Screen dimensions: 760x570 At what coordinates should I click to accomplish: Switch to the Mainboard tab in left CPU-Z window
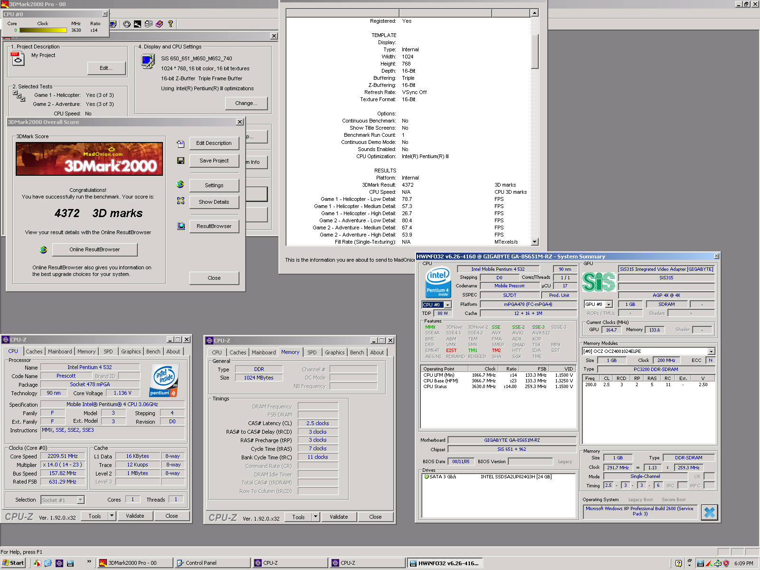[60, 351]
